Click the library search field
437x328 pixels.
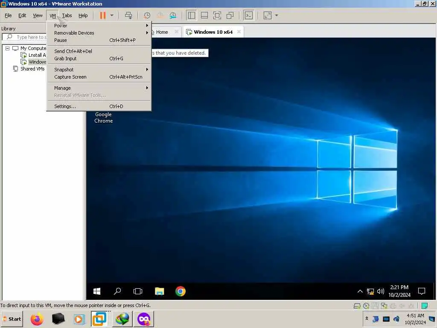pos(24,37)
